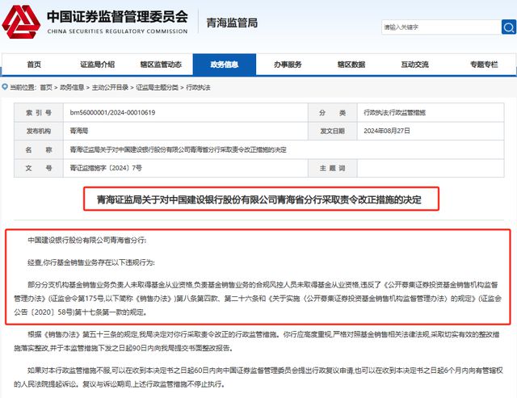Screen dimensions: 517x398
Task: Click the 中国证券监督管理委员会 header title
Action: (x=117, y=17)
